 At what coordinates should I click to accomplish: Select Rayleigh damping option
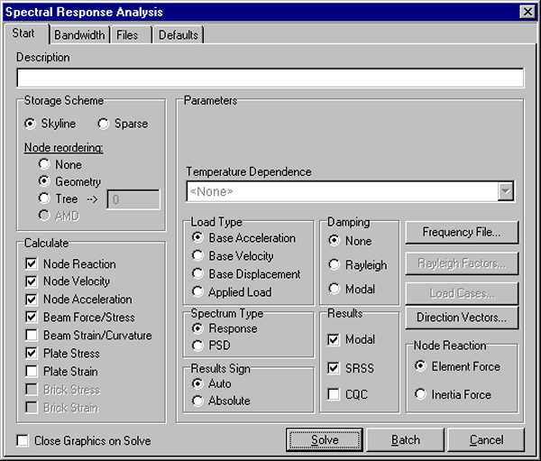335,265
